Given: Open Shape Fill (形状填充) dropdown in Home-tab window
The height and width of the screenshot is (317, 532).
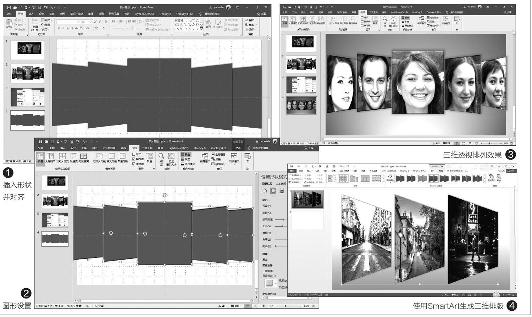Looking at the screenshot, I should pos(233,20).
